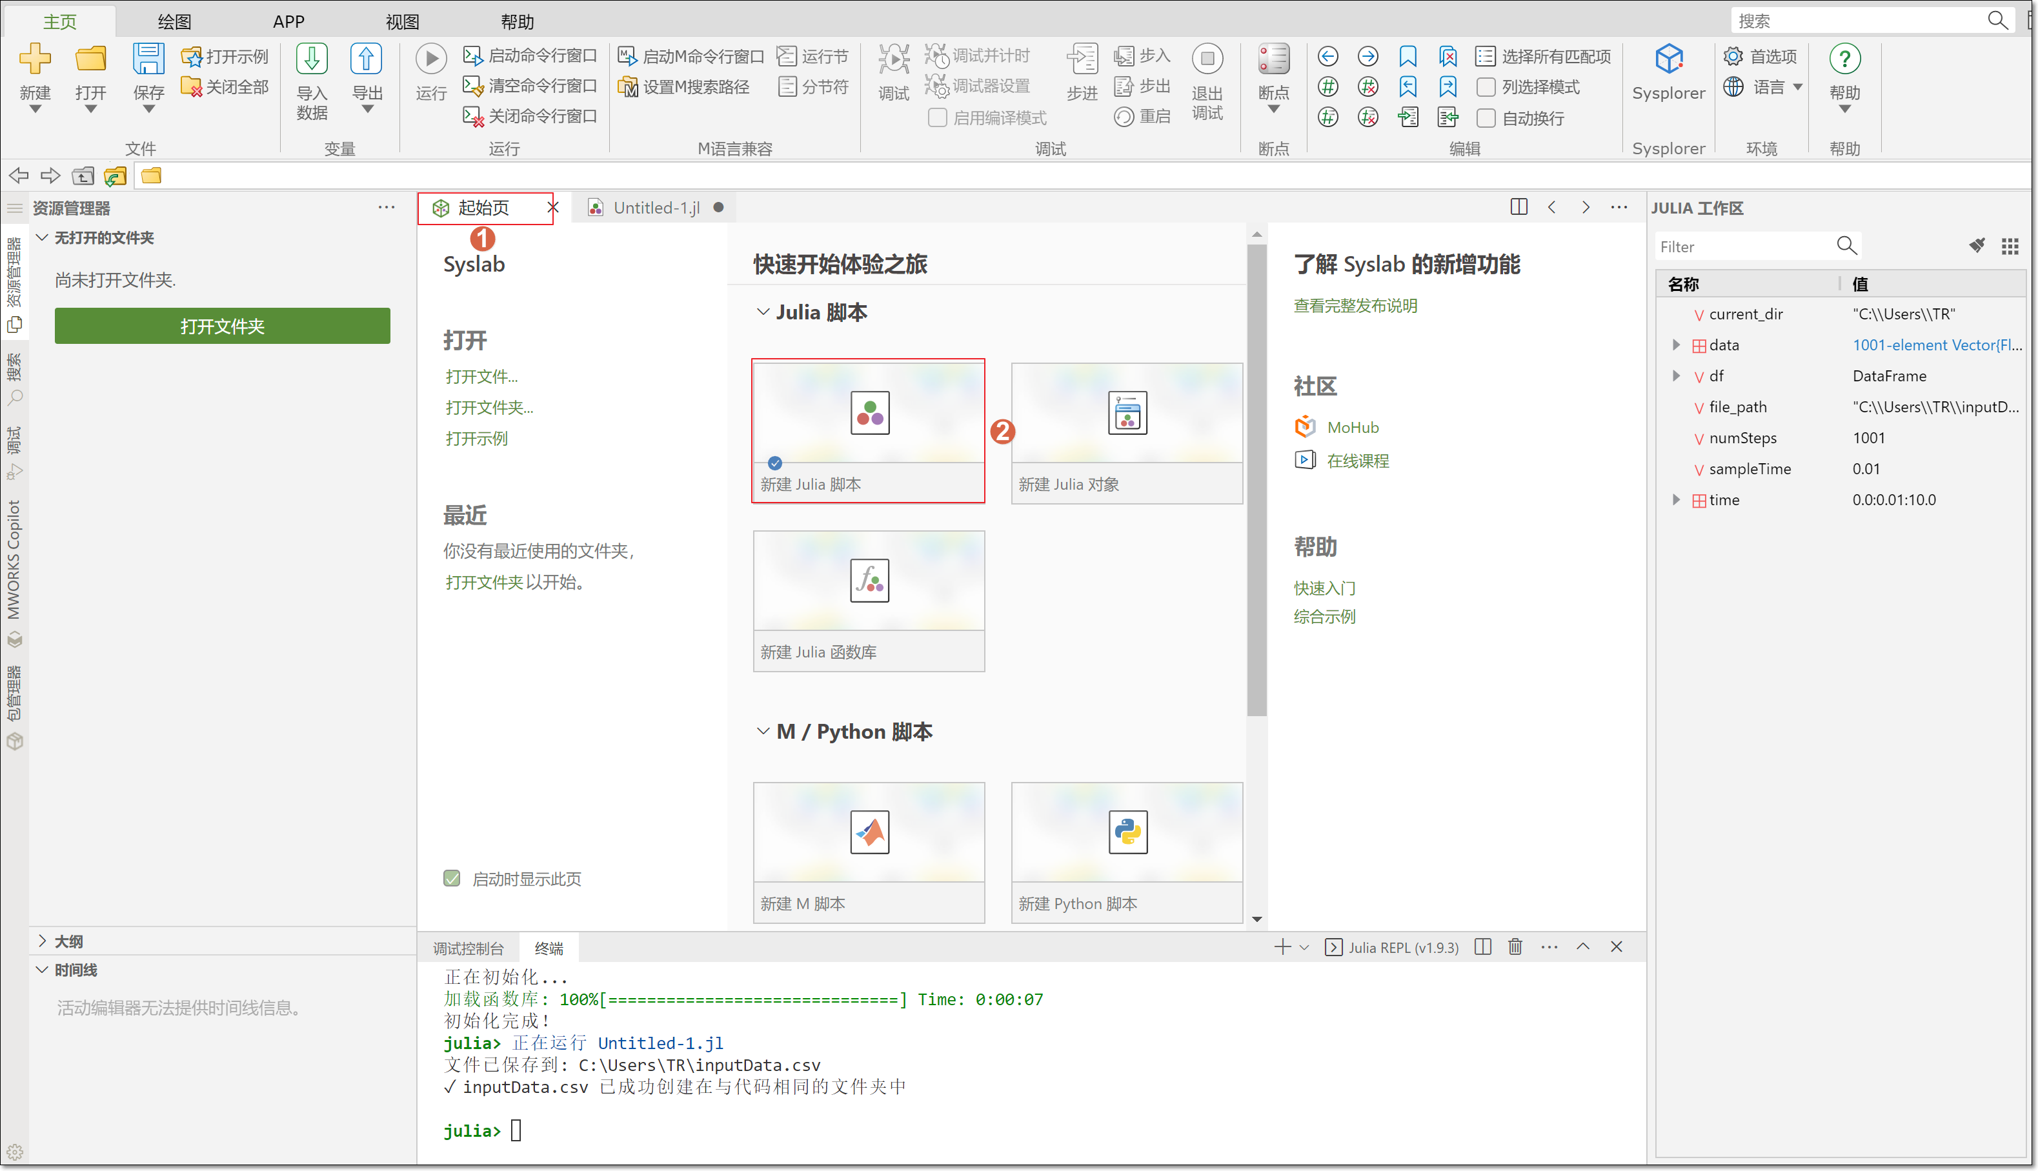Image resolution: width=2038 pixels, height=1171 pixels.
Task: Click the trash icon in terminal panel
Action: point(1515,946)
